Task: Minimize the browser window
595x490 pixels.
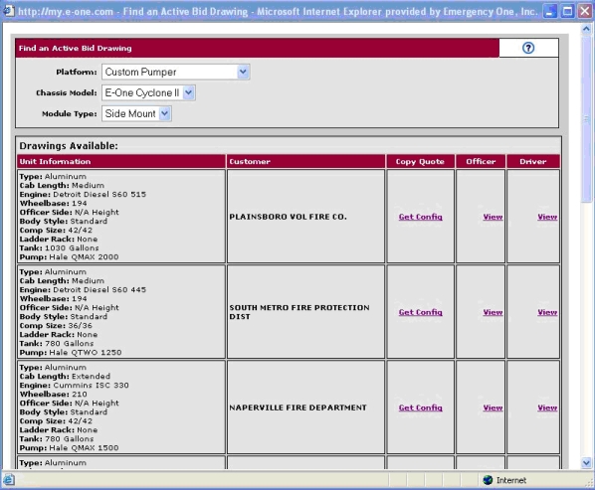Action: 550,11
